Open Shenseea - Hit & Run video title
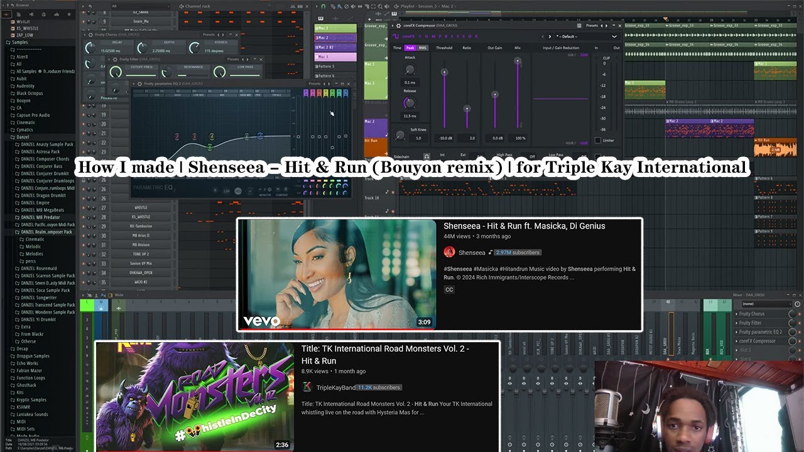The height and width of the screenshot is (452, 804). 524,226
